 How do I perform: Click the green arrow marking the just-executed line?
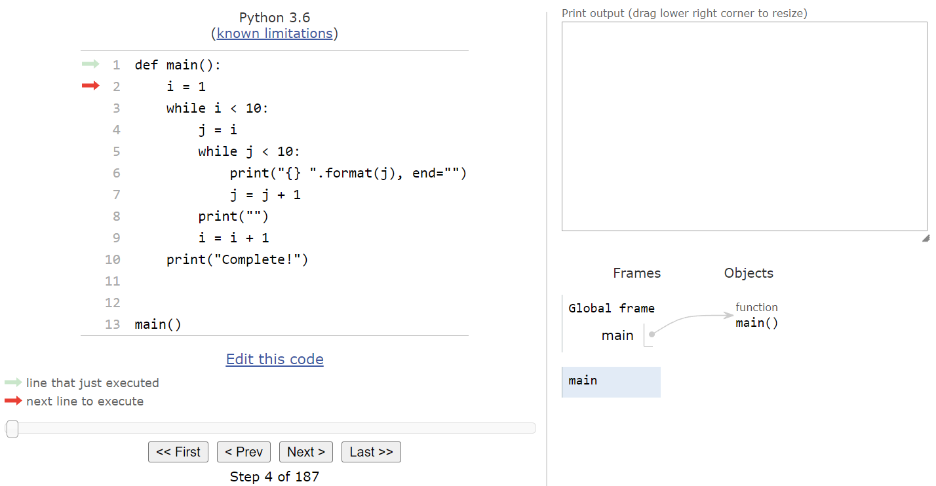90,64
